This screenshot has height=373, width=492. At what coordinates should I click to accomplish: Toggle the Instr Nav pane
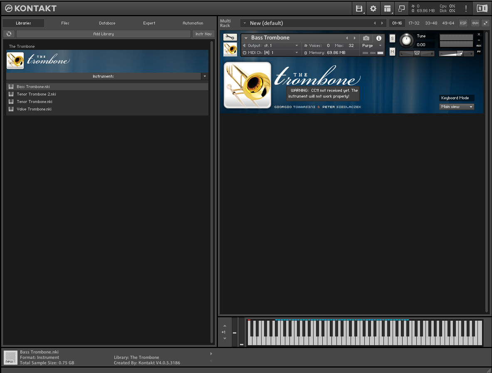pos(203,34)
